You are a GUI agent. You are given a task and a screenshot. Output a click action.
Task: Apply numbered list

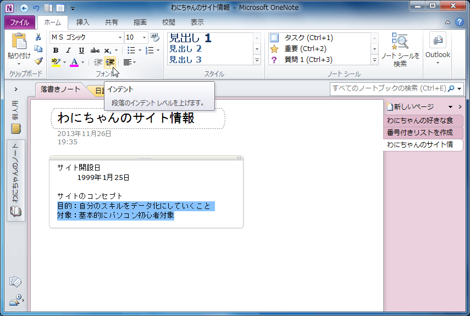150,50
